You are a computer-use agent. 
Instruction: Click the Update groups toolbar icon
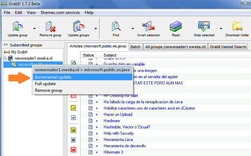78,27
